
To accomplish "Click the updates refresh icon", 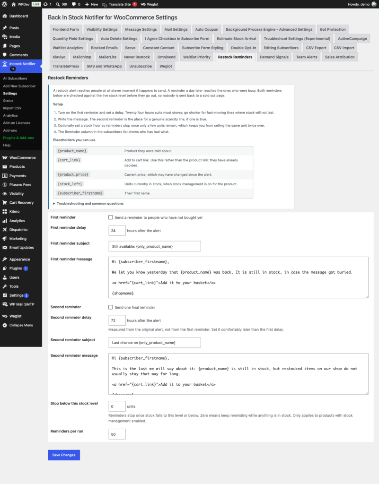I will [x=46, y=4].
